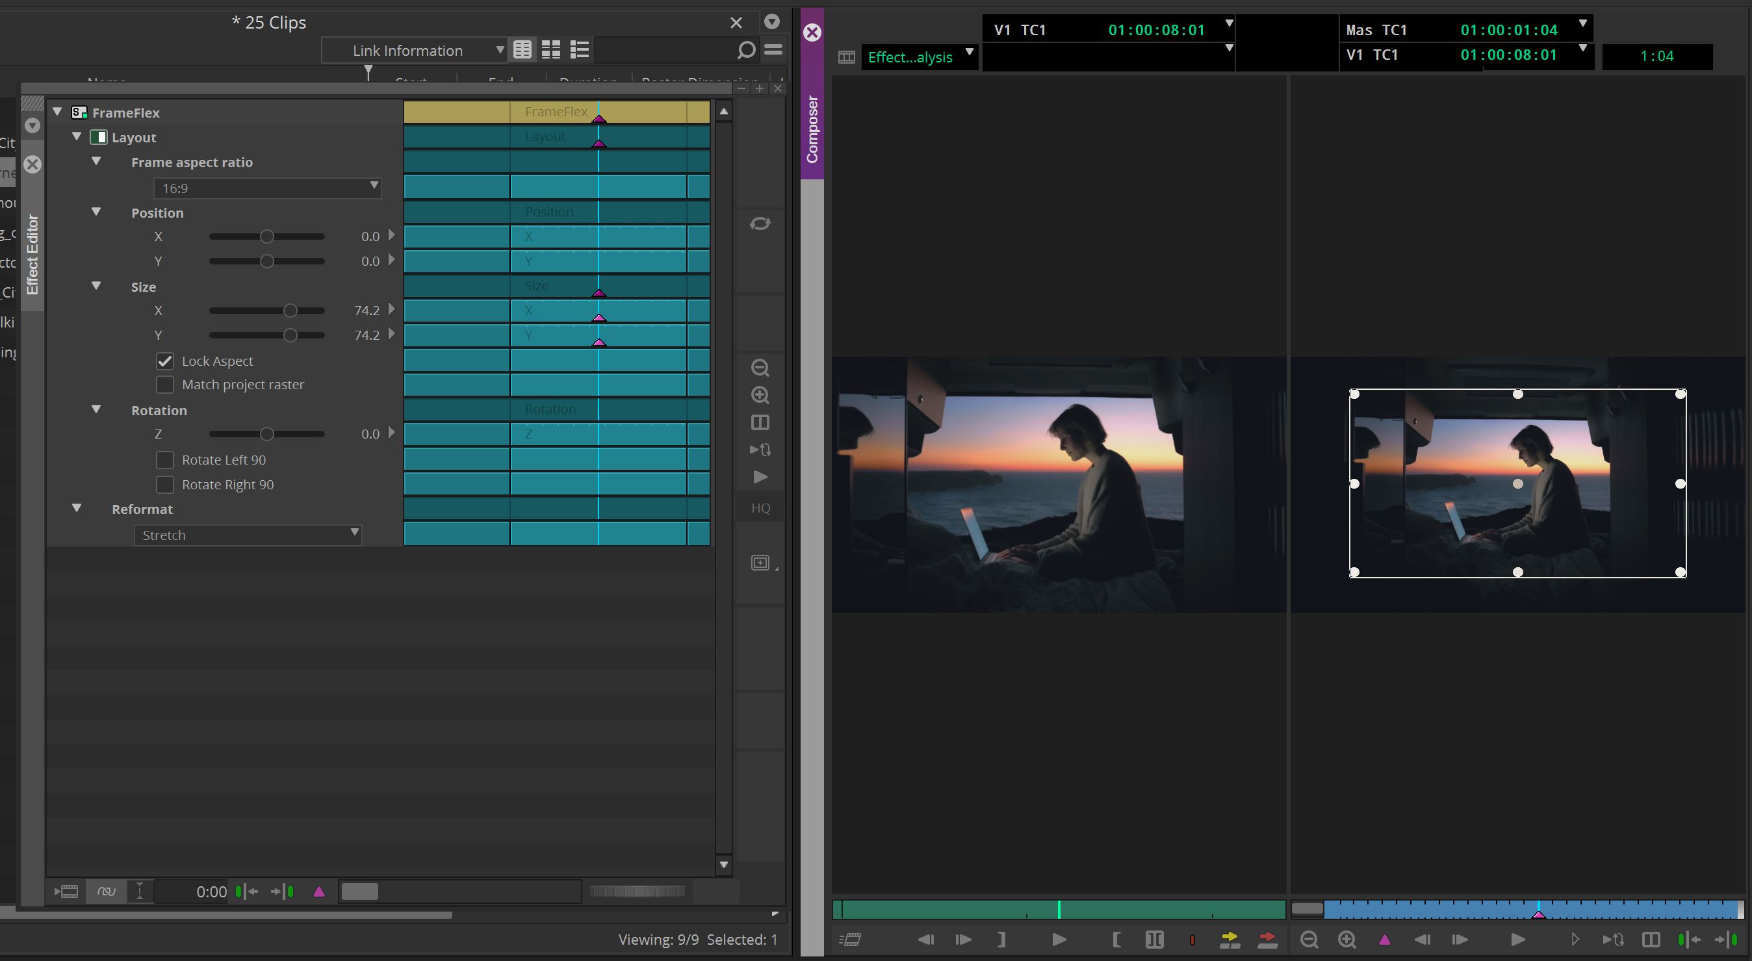
Task: Add keyframe in Effect Editor bottom bar
Action: (319, 891)
